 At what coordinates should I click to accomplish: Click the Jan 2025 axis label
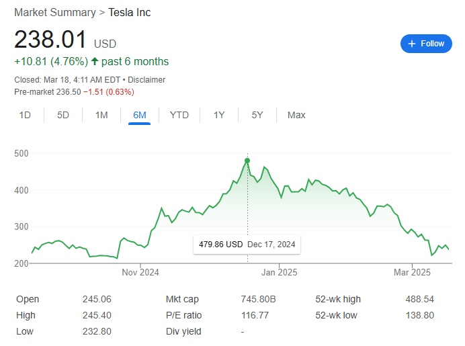279,272
